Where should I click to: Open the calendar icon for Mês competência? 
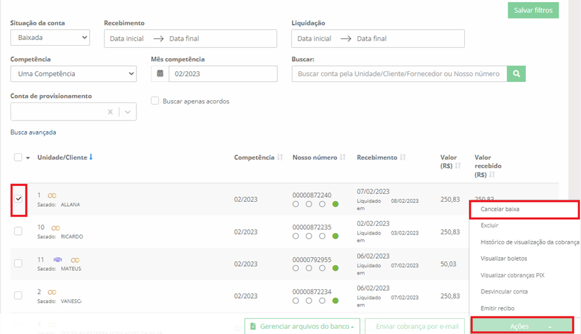tap(160, 73)
